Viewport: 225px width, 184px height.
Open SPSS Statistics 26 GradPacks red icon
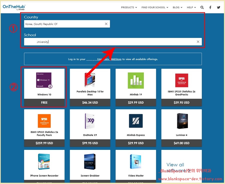click(181, 80)
